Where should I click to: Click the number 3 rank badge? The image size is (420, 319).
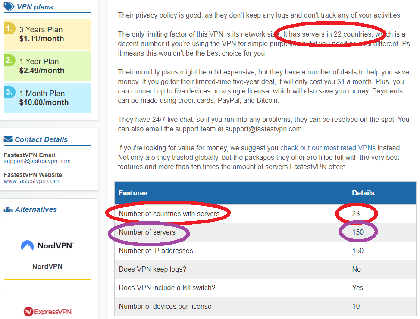[x=9, y=92]
